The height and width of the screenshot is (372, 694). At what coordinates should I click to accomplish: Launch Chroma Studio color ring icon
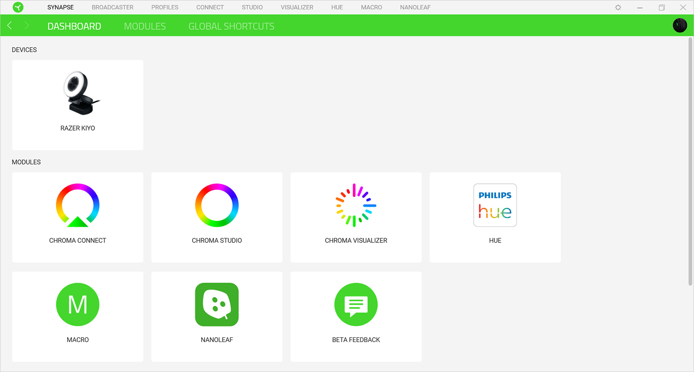point(217,205)
